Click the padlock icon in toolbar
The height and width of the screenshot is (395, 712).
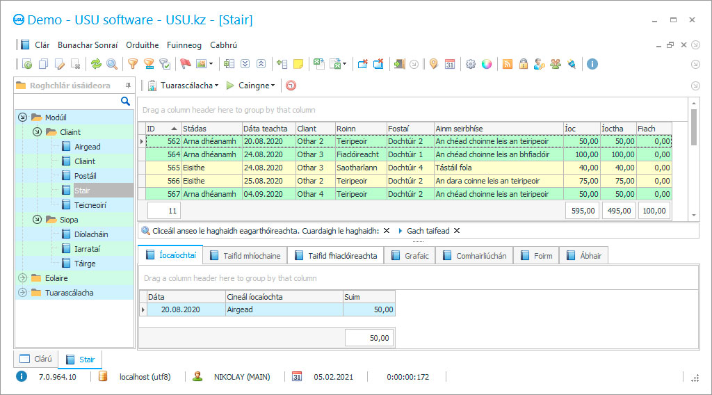(x=523, y=64)
